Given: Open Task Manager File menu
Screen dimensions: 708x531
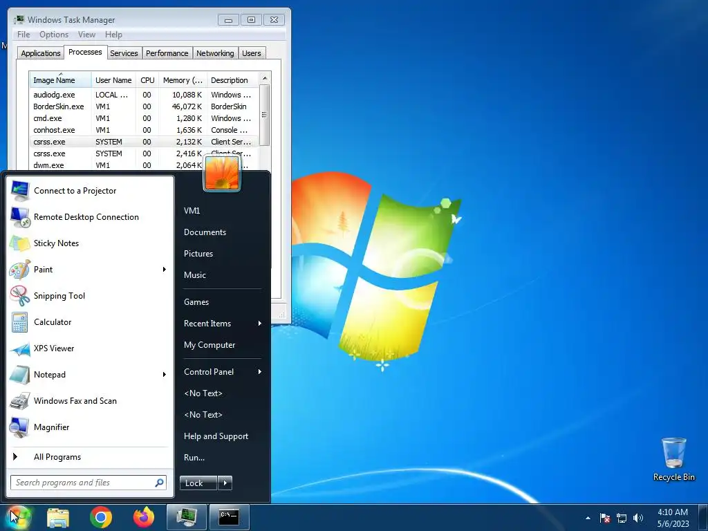Looking at the screenshot, I should coord(24,35).
